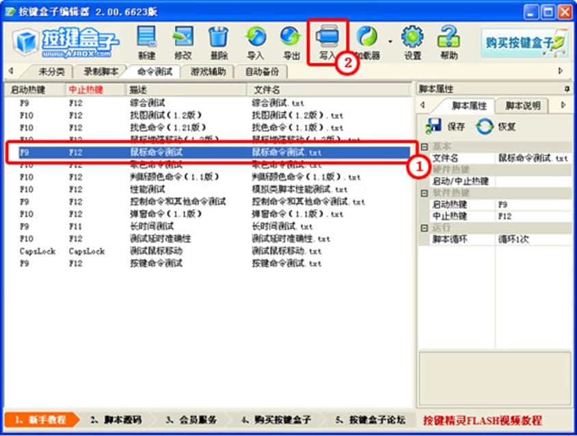Click the 导入 (Import) toolbar icon
Image resolution: width=577 pixels, height=436 pixels.
tap(256, 42)
